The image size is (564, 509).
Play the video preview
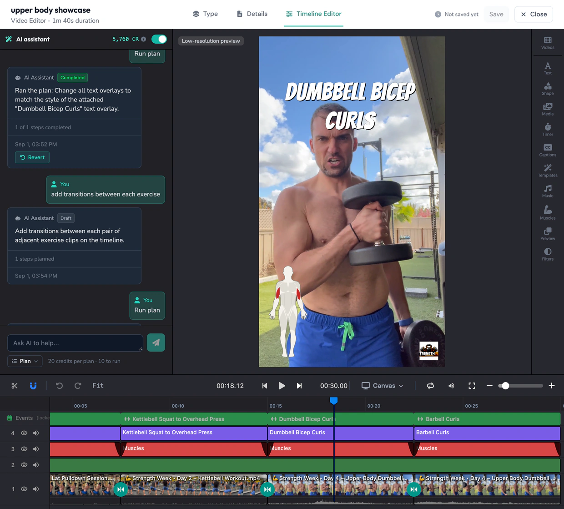pos(282,386)
